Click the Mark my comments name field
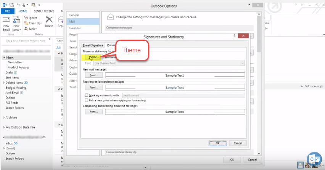This screenshot has width=325, height=170. pos(183,95)
